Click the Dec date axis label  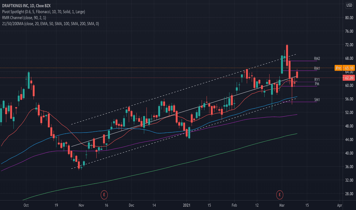point(131,205)
